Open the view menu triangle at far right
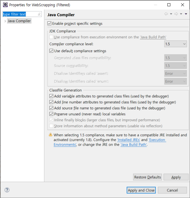The image size is (190, 198). pos(186,14)
